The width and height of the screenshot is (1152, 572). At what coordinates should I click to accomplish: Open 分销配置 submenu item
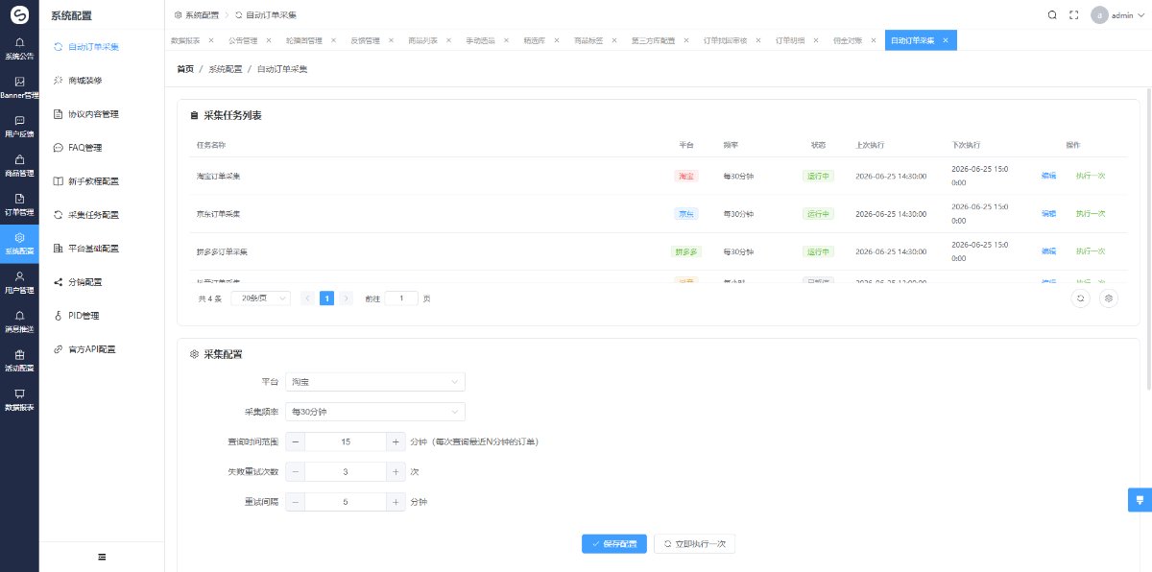pos(102,281)
